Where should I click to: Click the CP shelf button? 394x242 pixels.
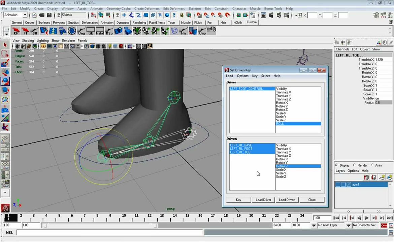point(16,31)
